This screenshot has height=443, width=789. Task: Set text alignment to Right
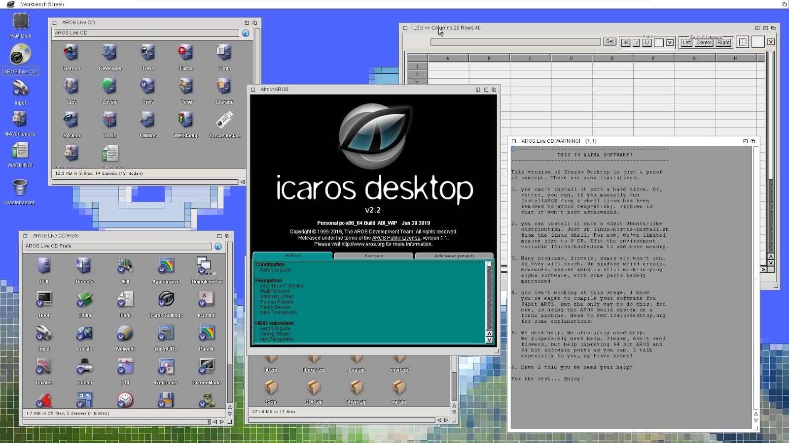pos(723,43)
